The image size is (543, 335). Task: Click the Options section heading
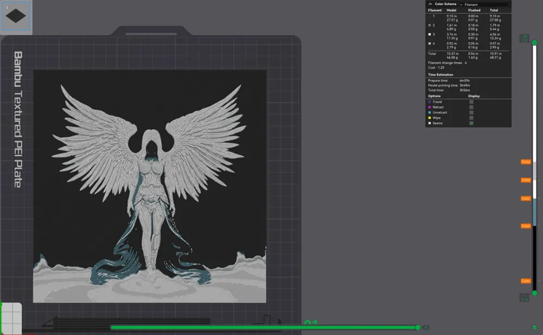pos(434,96)
